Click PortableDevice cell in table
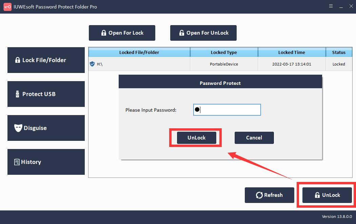Screen dimensions: 356x224 [x=224, y=64]
